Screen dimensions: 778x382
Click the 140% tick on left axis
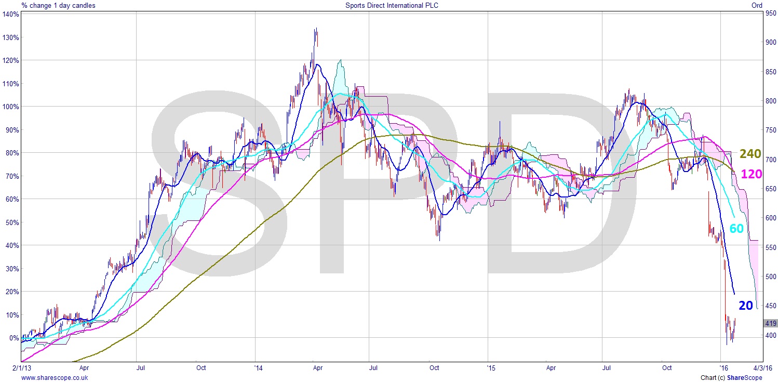point(10,14)
